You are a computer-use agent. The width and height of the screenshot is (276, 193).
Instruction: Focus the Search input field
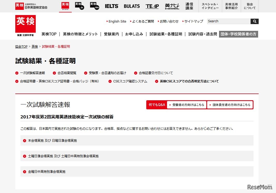click(x=229, y=21)
